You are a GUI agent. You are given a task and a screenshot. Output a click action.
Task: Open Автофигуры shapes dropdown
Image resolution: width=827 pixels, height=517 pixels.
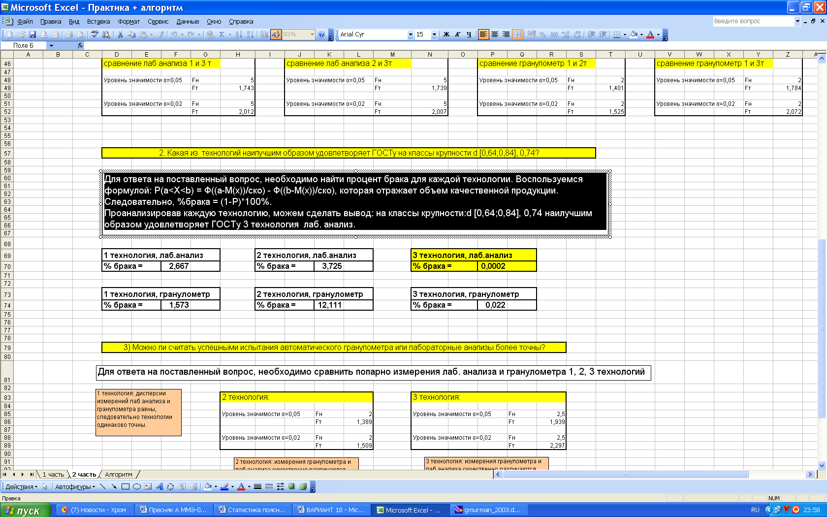pos(75,487)
